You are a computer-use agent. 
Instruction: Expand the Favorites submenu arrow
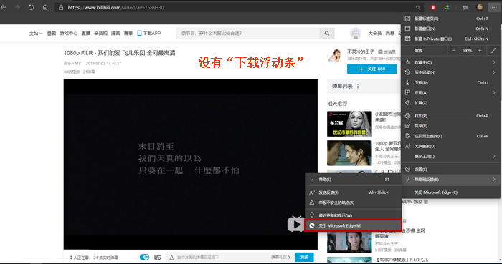[493, 62]
